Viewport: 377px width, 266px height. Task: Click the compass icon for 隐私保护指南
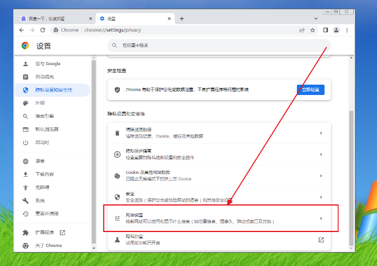pos(117,154)
